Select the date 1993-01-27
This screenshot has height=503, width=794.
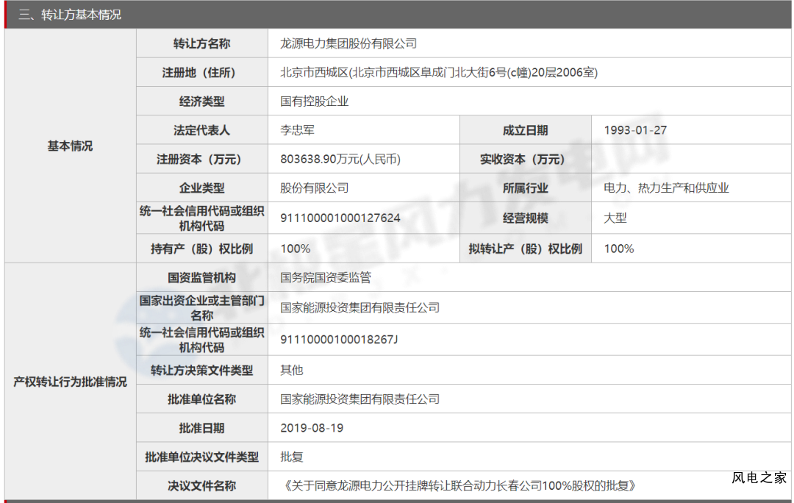[635, 130]
